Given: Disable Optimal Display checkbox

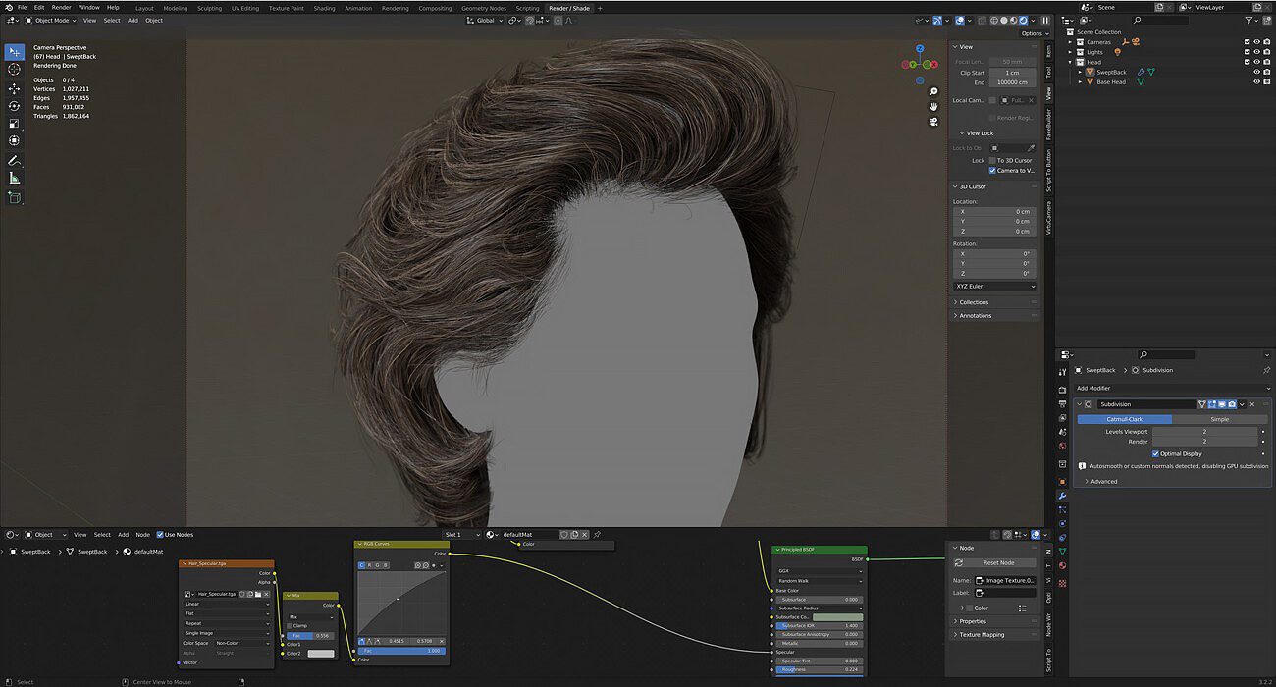Looking at the screenshot, I should (x=1155, y=453).
